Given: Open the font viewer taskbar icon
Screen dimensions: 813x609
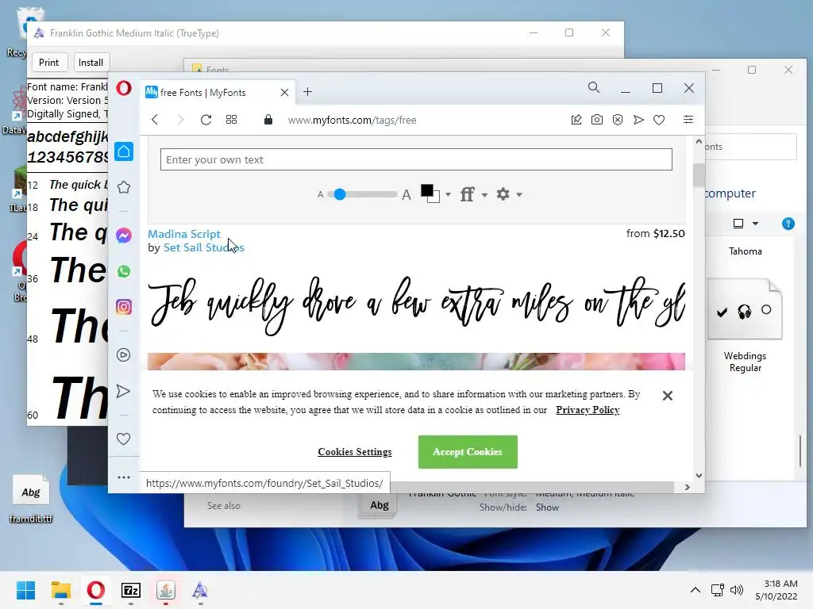Looking at the screenshot, I should click(201, 590).
